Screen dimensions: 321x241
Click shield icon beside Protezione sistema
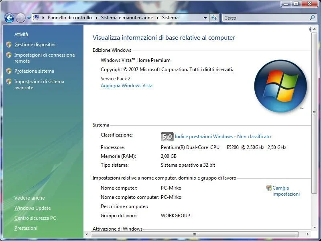point(9,71)
